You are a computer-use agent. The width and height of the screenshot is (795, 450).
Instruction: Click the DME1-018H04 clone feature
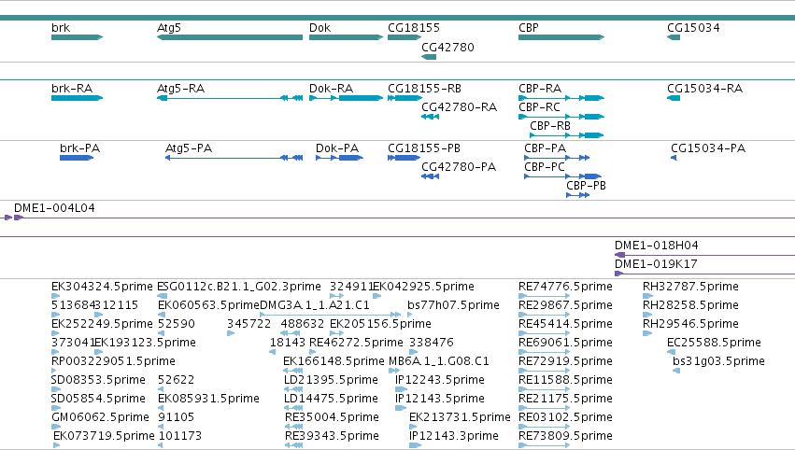click(x=704, y=255)
